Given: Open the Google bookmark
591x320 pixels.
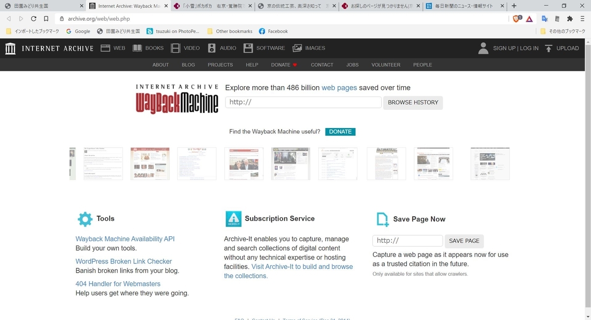Looking at the screenshot, I should [x=78, y=31].
